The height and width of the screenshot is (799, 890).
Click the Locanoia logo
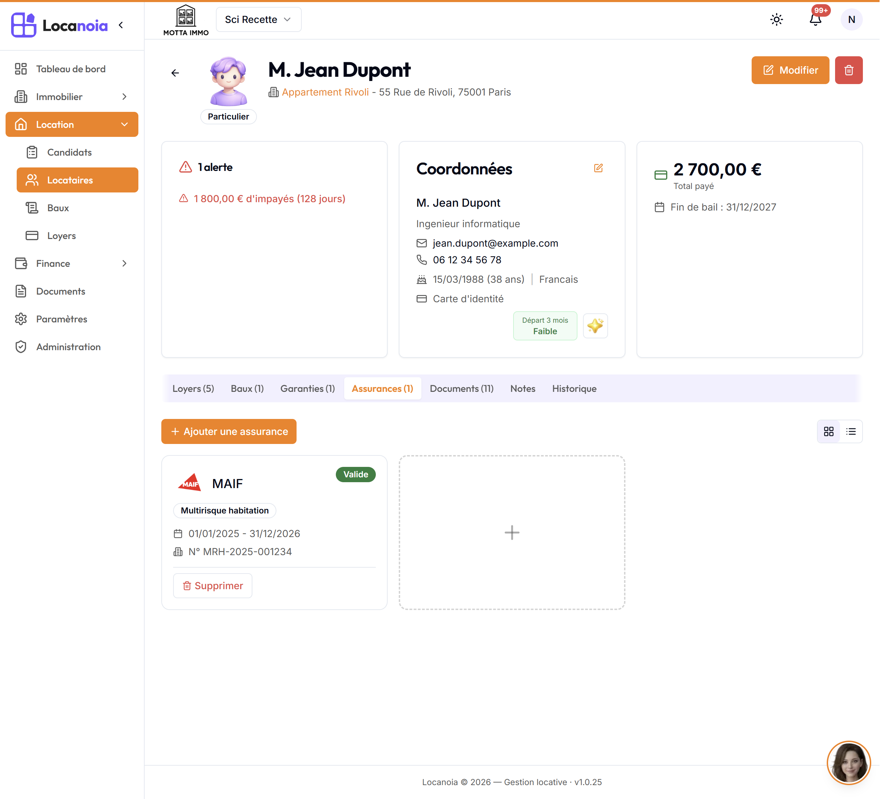[59, 25]
